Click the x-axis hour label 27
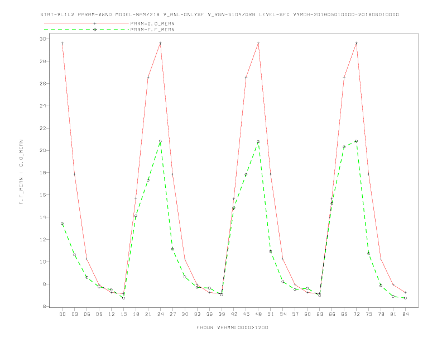This screenshot has height=342, width=442. coord(172,314)
